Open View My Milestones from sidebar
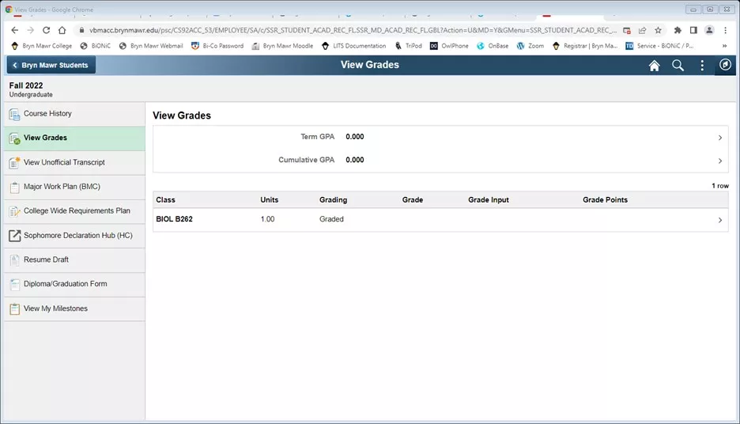 [x=74, y=309]
